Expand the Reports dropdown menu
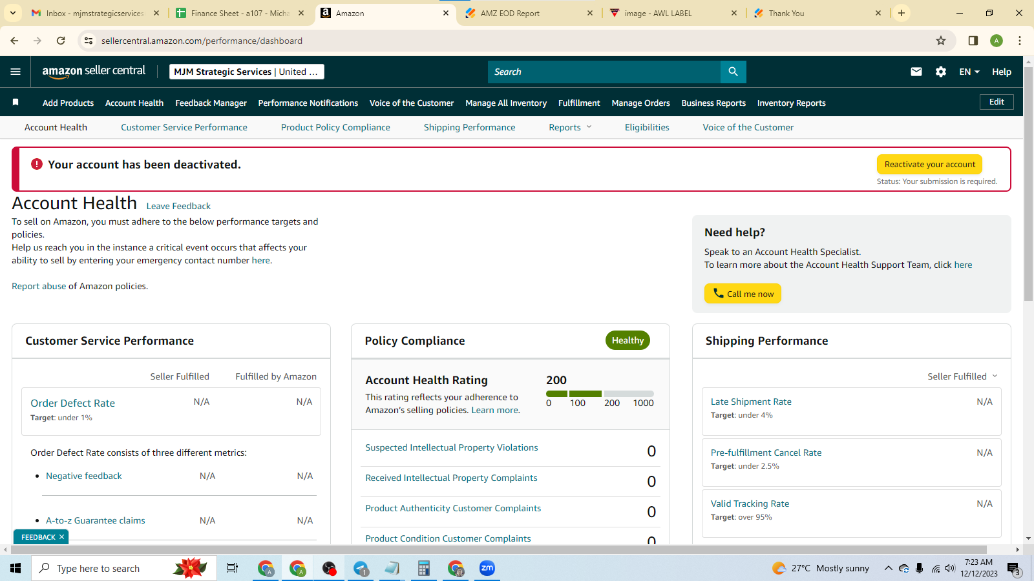 pyautogui.click(x=570, y=127)
